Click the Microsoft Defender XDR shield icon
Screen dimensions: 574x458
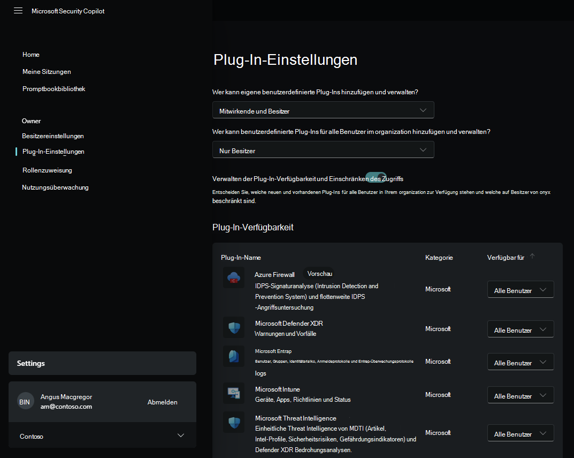(x=234, y=327)
